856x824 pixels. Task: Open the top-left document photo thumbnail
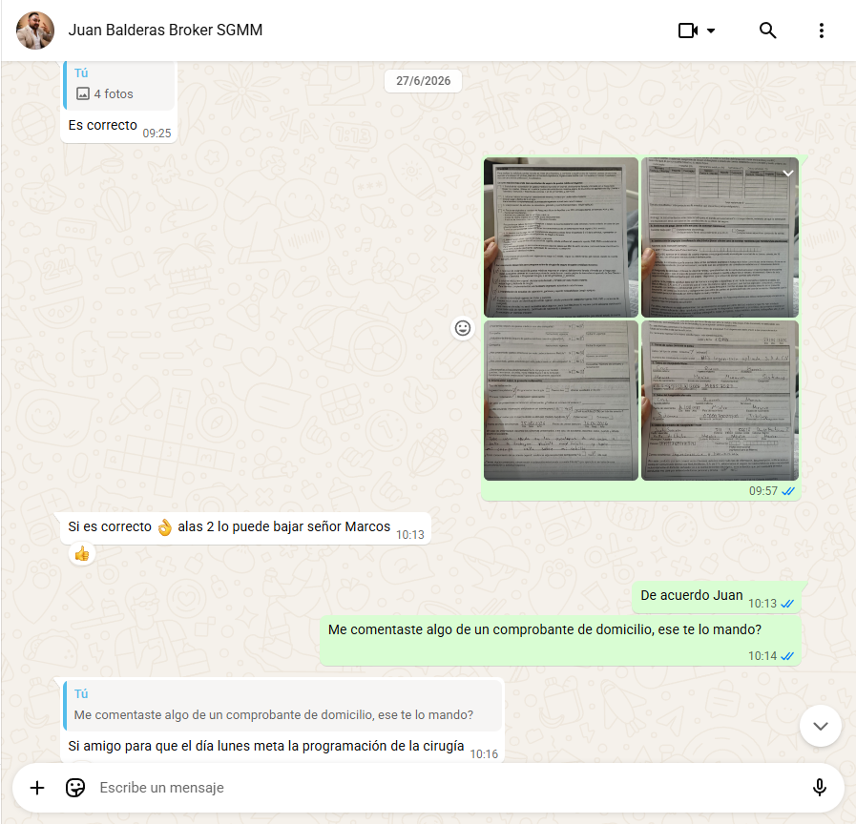tap(561, 237)
